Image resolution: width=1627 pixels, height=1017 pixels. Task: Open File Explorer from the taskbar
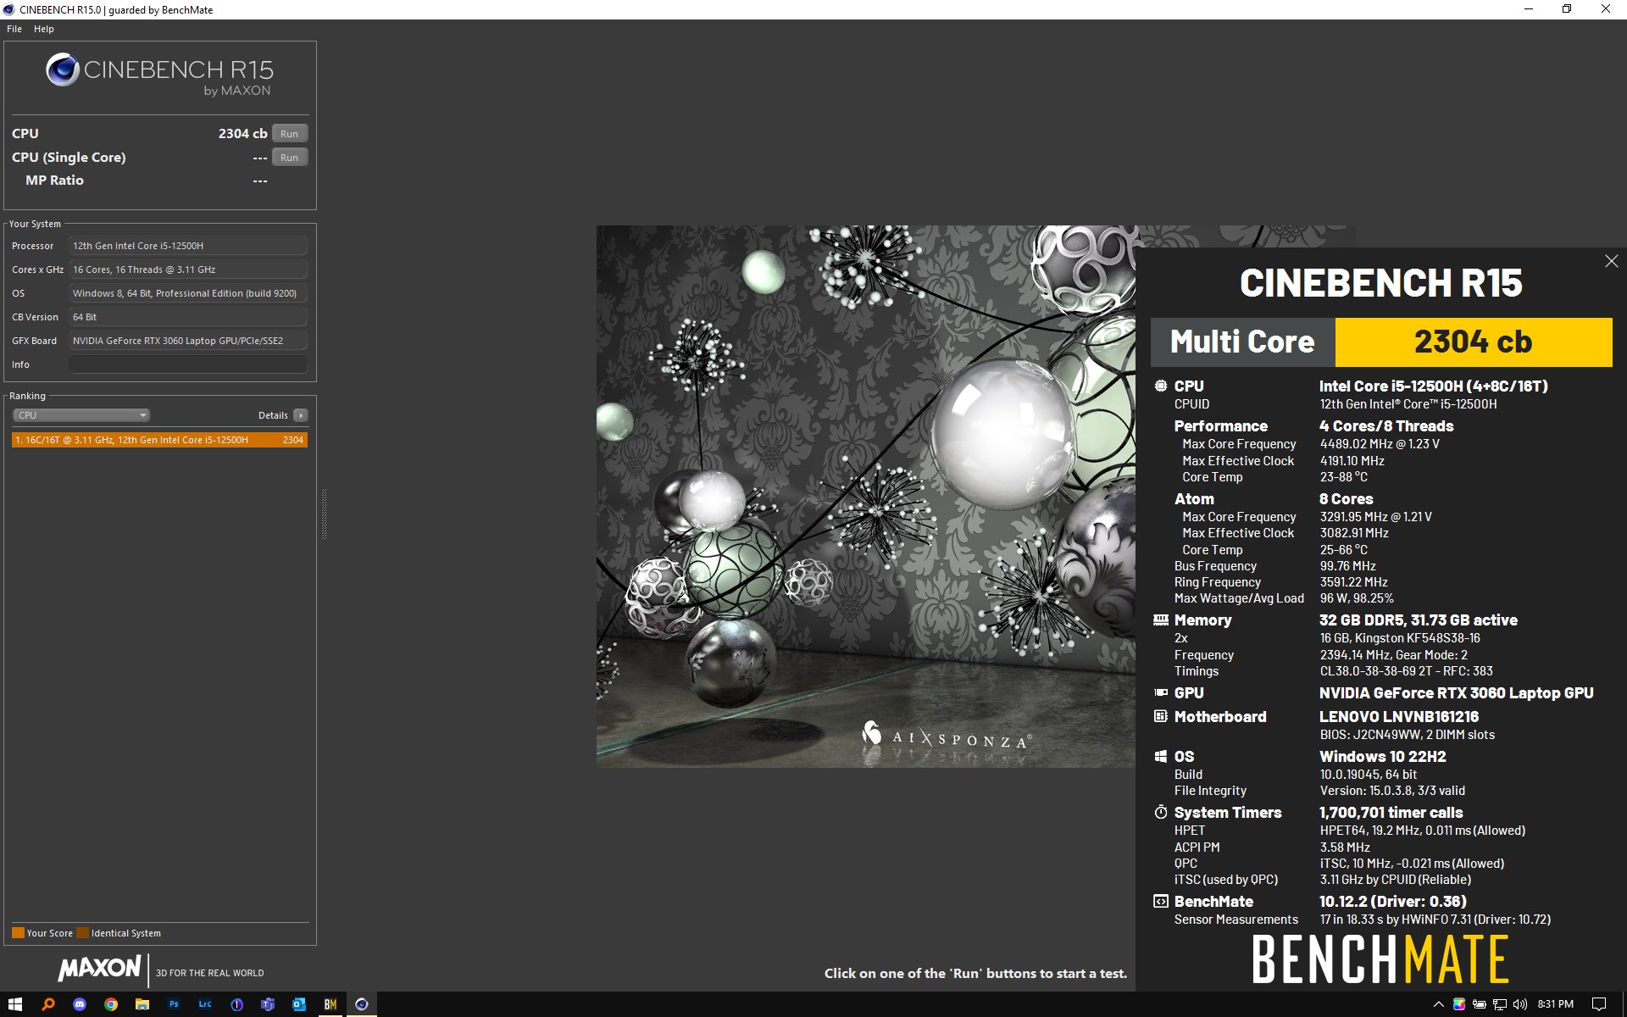click(142, 1004)
